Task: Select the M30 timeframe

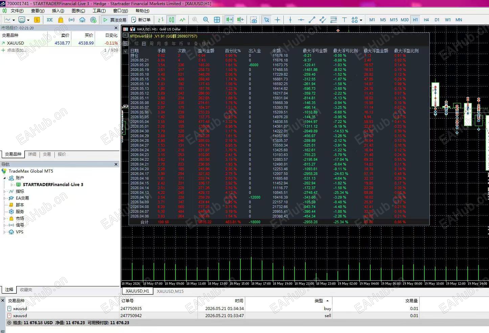Action: tap(404, 20)
